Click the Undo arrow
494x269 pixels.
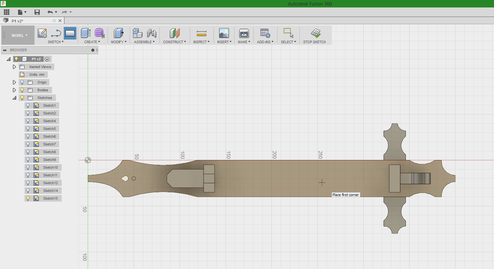coord(50,12)
